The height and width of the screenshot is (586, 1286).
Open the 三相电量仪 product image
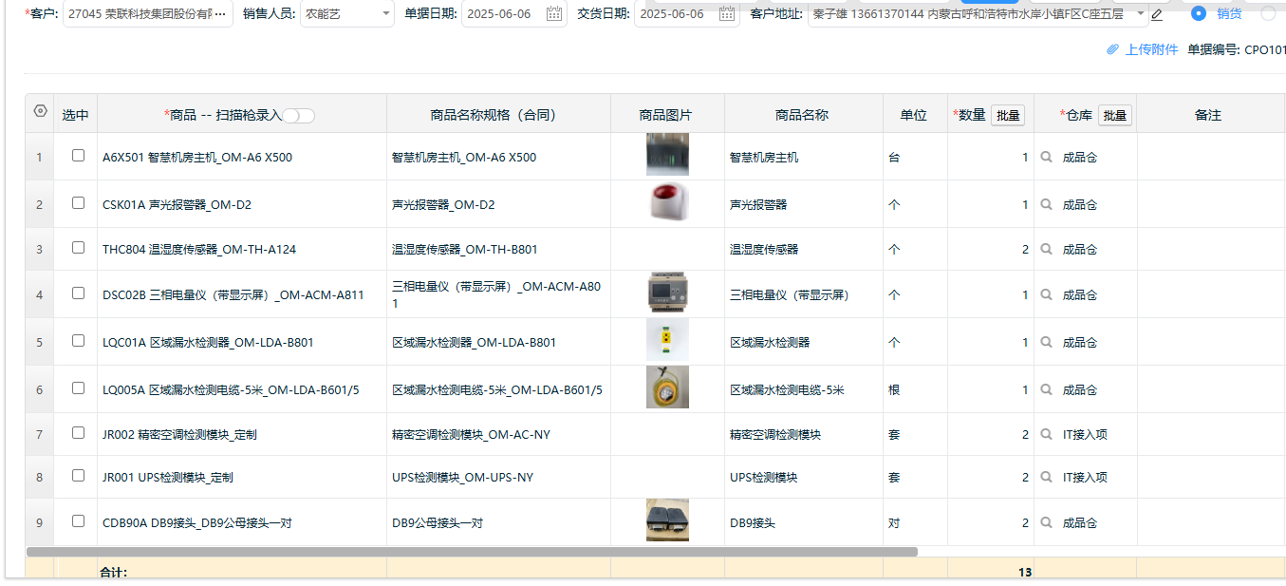point(667,293)
